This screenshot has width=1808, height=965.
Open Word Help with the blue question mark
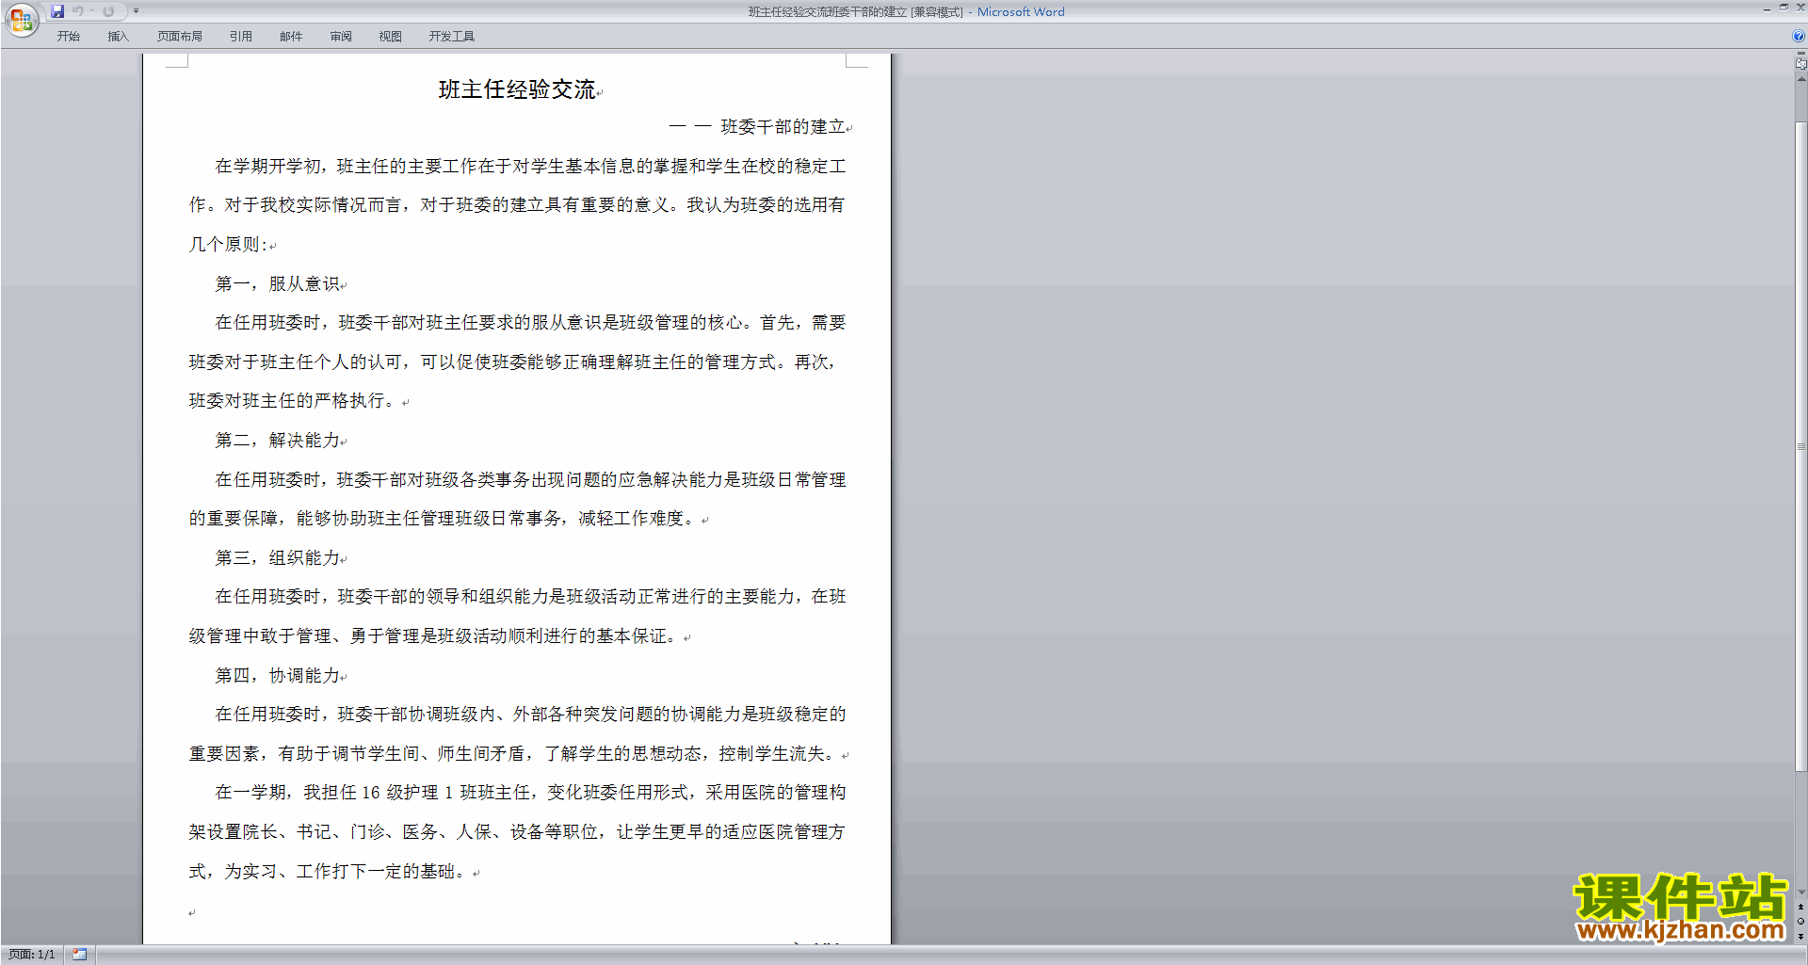coord(1798,37)
